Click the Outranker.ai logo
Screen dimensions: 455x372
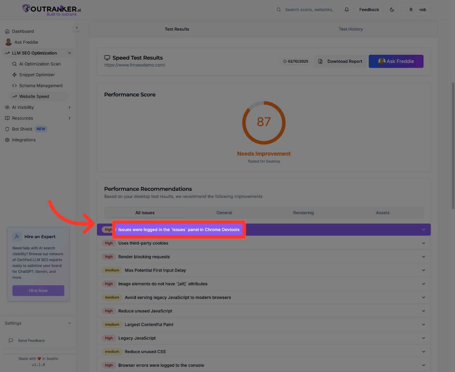coord(50,9)
